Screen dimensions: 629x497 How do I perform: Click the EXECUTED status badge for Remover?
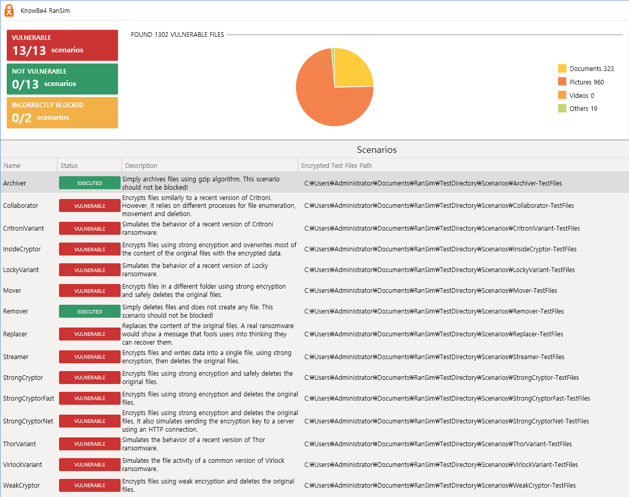tap(90, 311)
